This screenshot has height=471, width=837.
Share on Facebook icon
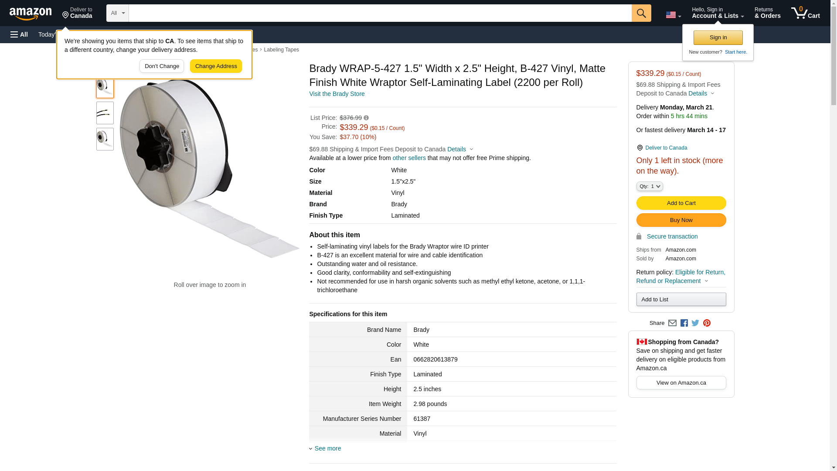(684, 323)
